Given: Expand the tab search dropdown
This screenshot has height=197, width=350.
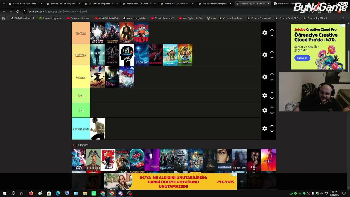Looking at the screenshot, I should [4, 4].
